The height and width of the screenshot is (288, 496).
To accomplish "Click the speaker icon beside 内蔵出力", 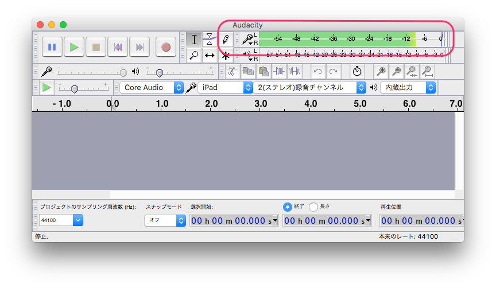I will (374, 88).
